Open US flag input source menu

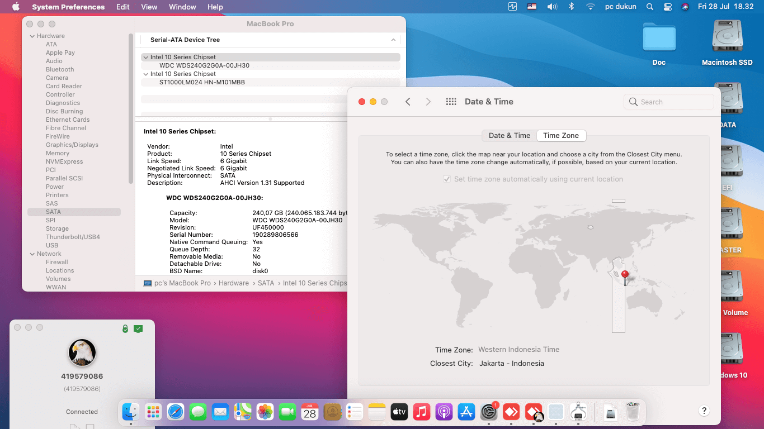[532, 7]
